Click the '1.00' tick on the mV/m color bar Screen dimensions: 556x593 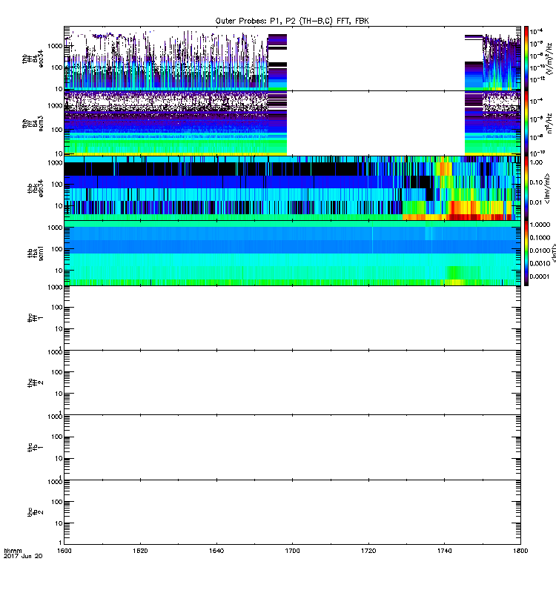(536, 162)
